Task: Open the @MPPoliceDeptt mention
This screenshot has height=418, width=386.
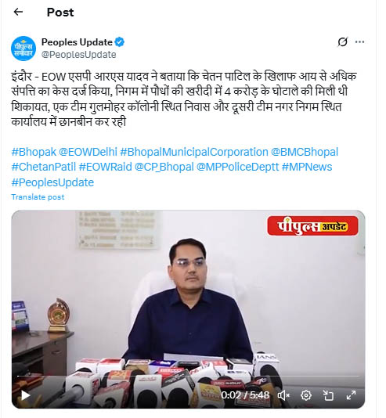Action: click(x=237, y=168)
